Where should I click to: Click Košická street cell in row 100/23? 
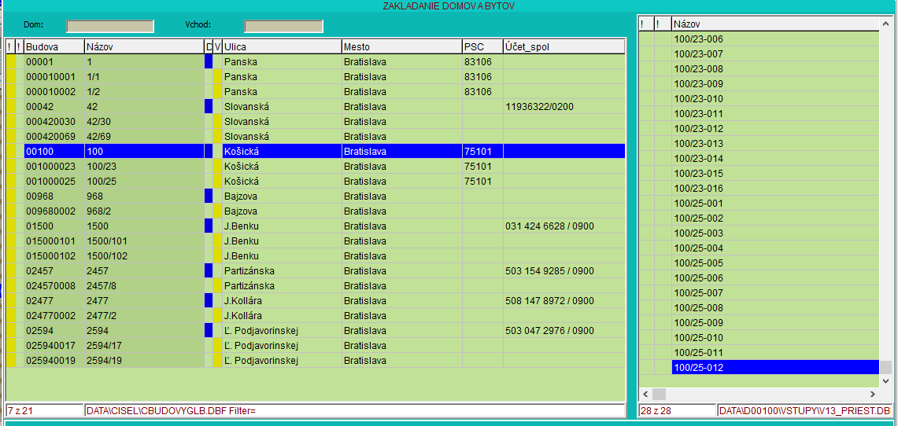click(x=282, y=167)
